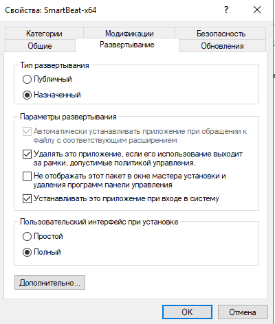
Task: Go to the Безопасность tab
Action: [221, 34]
